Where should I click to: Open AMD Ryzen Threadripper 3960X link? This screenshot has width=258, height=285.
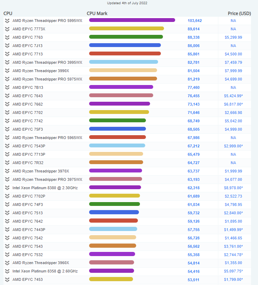pos(41,263)
